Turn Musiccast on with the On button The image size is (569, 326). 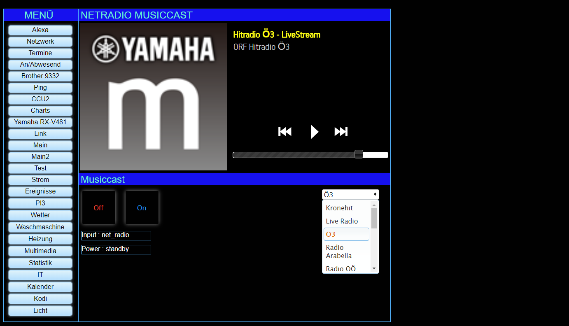[x=142, y=208]
